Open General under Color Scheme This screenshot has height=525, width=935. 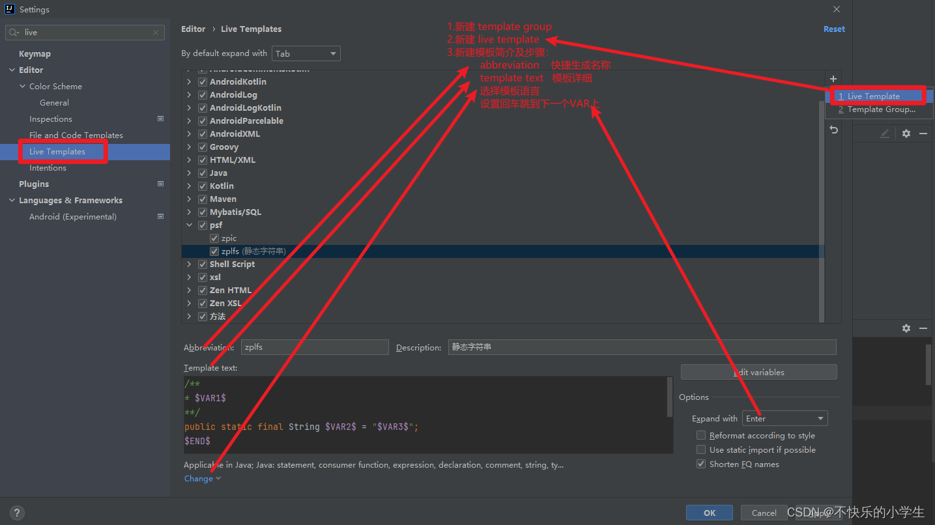(x=54, y=103)
